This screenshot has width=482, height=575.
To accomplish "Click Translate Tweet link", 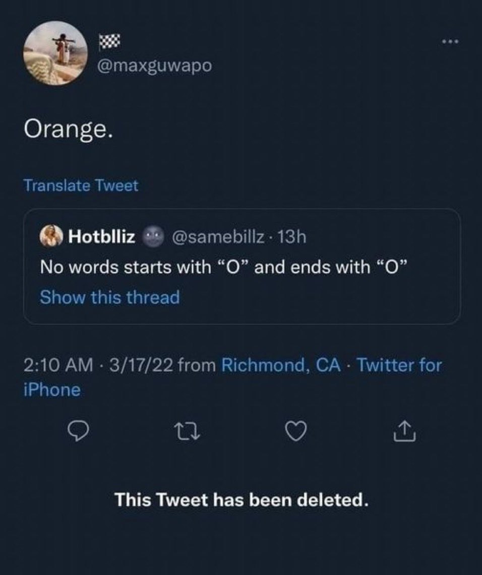I will [x=81, y=185].
